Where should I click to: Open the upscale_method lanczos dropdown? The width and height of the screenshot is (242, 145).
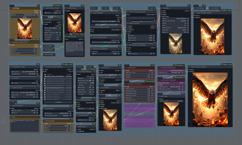click(25, 111)
